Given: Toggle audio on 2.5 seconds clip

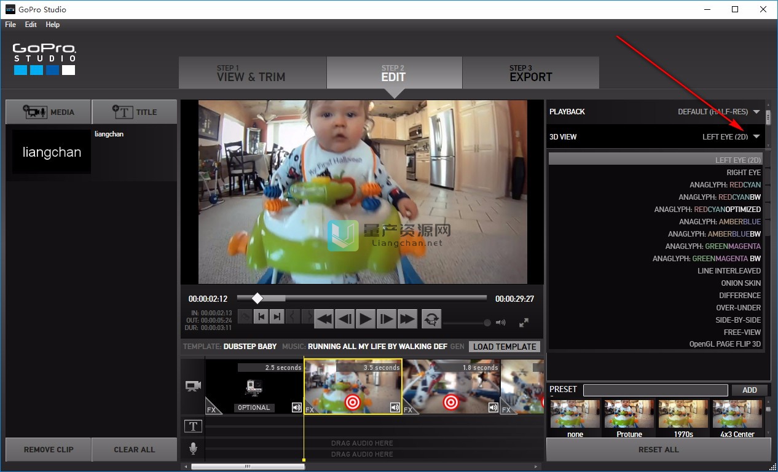Looking at the screenshot, I should [x=297, y=407].
